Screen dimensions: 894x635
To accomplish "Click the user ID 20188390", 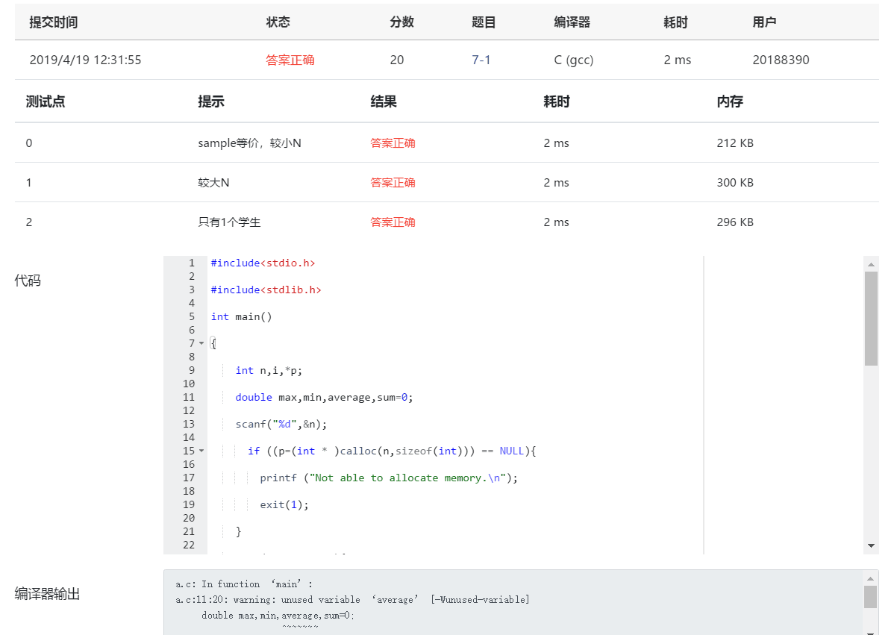I will (x=781, y=60).
